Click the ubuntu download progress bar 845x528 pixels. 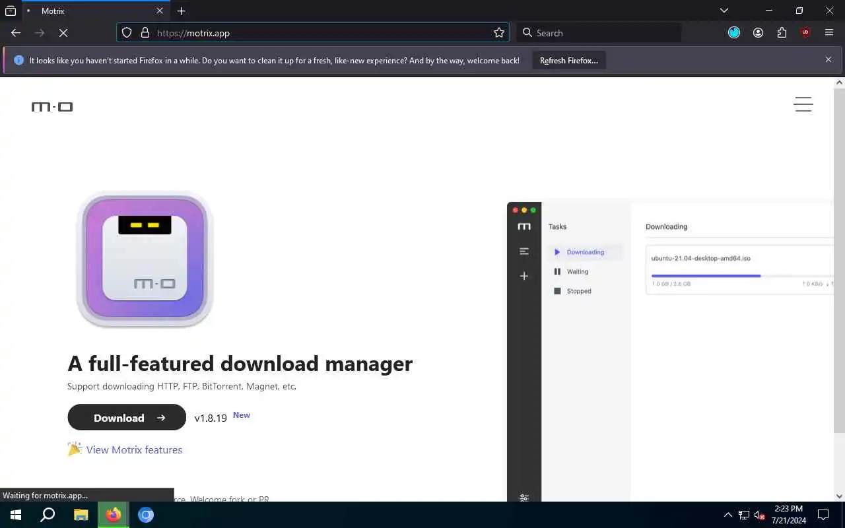(742, 276)
